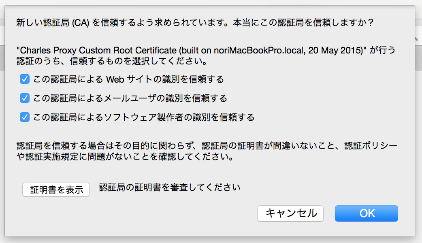The height and width of the screenshot is (243, 422).
Task: Confirm trust by clicking OK
Action: [x=366, y=213]
